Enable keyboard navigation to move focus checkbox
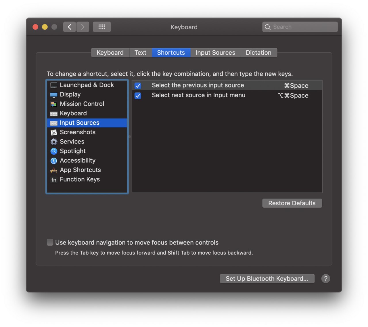This screenshot has width=368, height=327. pos(50,242)
